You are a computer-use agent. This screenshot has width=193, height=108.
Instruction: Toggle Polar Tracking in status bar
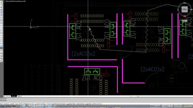click(x=31, y=106)
